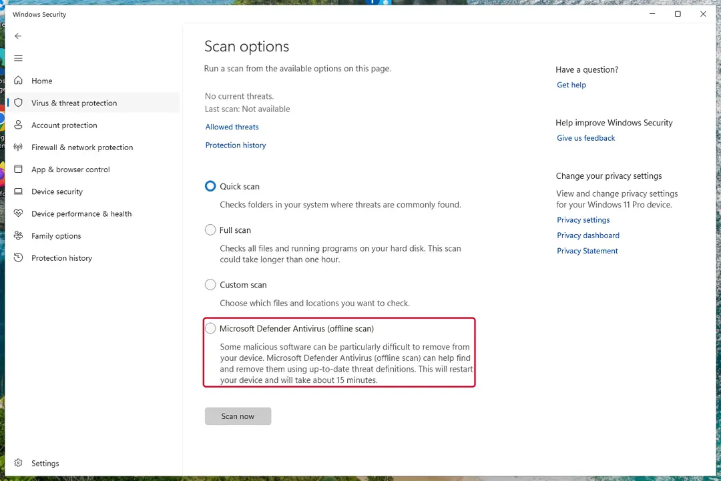721x481 pixels.
Task: Choose the Custom scan radio button
Action: coord(210,284)
